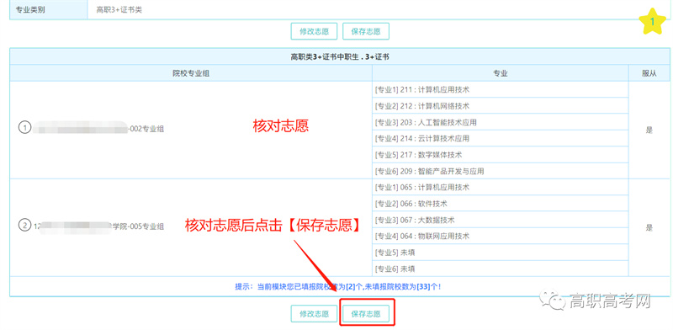Click the 专业类别 label cell

(x=49, y=9)
